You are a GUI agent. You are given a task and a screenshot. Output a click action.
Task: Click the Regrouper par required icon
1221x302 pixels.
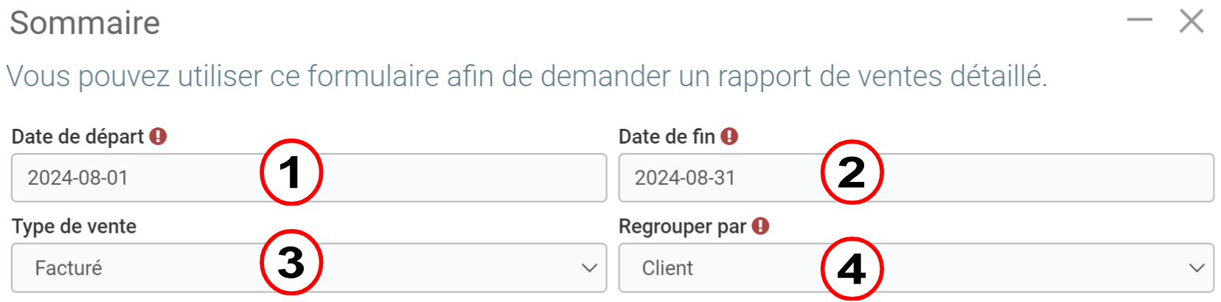tap(761, 226)
